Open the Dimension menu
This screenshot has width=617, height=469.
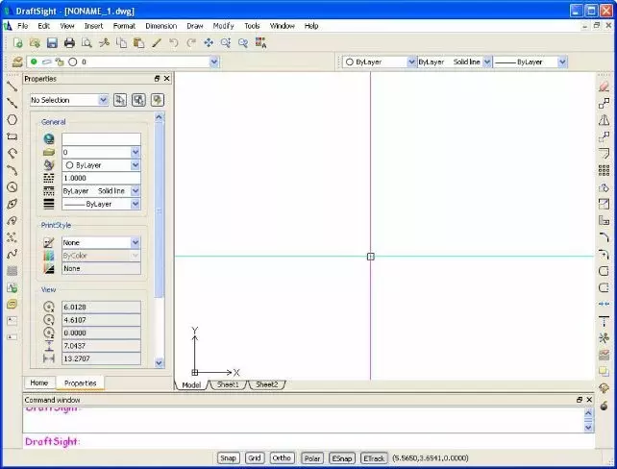pos(160,26)
